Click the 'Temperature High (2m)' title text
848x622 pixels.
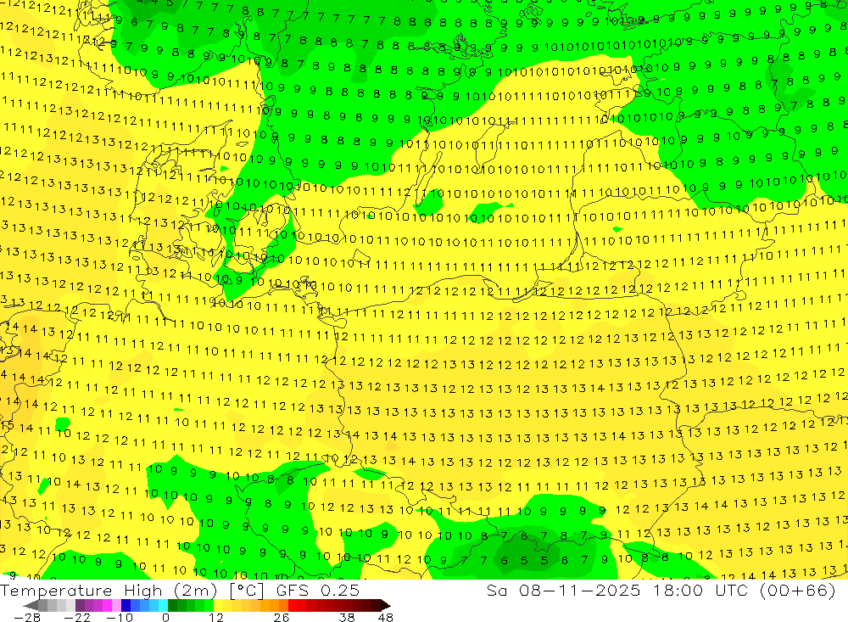coord(109,591)
